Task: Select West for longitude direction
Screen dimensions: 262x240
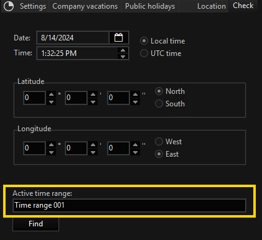Action: click(169, 142)
